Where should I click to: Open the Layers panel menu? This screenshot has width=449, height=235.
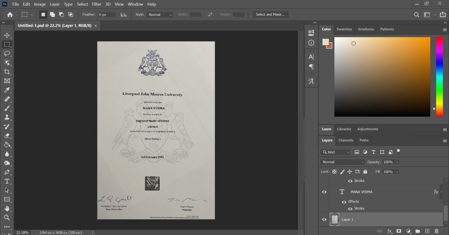[445, 141]
